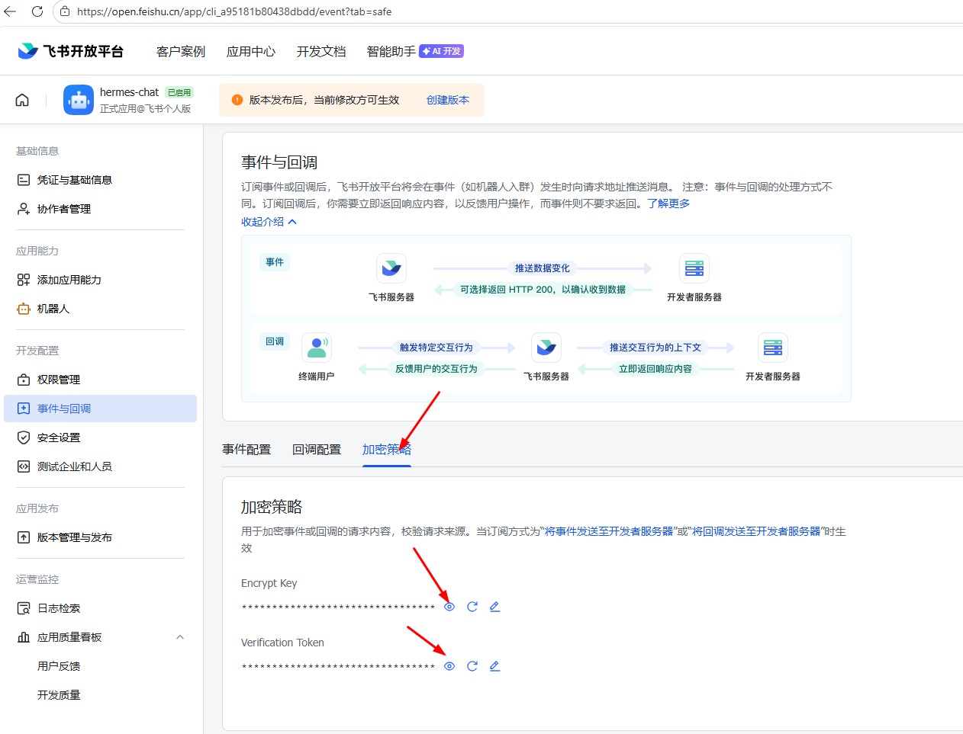Open the home icon in app header
The width and height of the screenshot is (963, 734).
(x=22, y=100)
